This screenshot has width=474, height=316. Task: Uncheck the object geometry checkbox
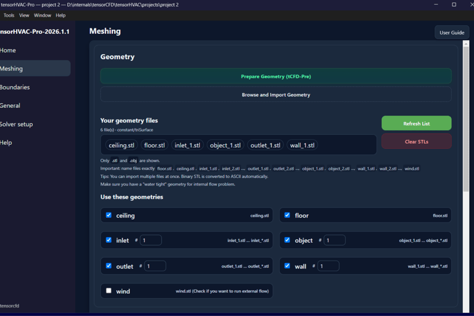[287, 240]
